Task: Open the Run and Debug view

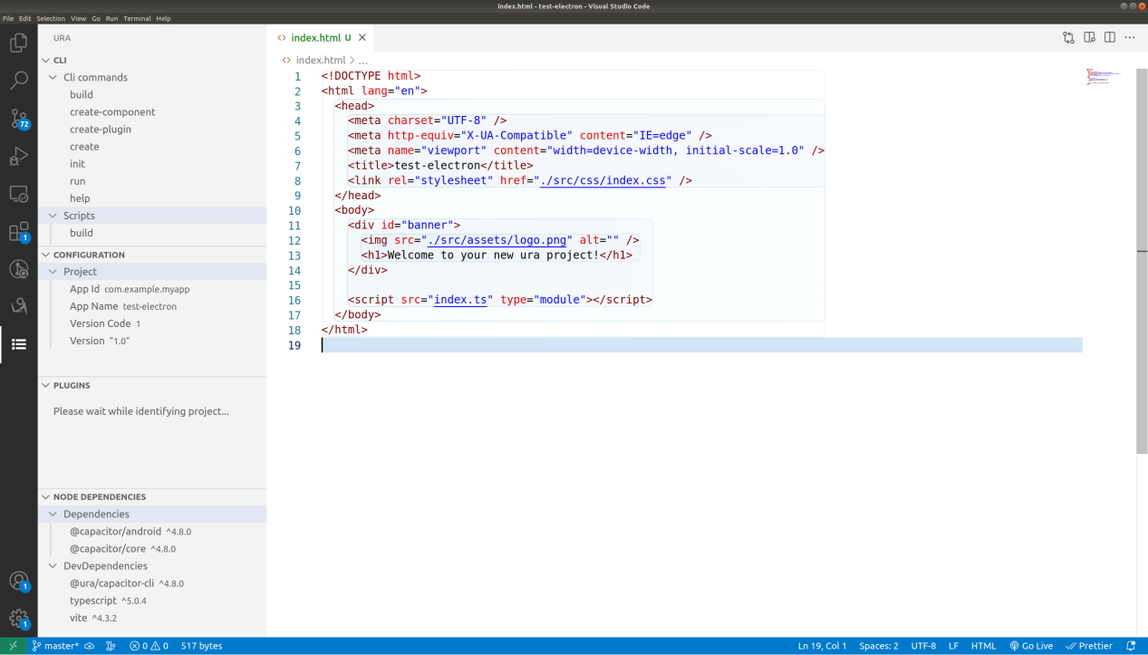Action: [18, 156]
